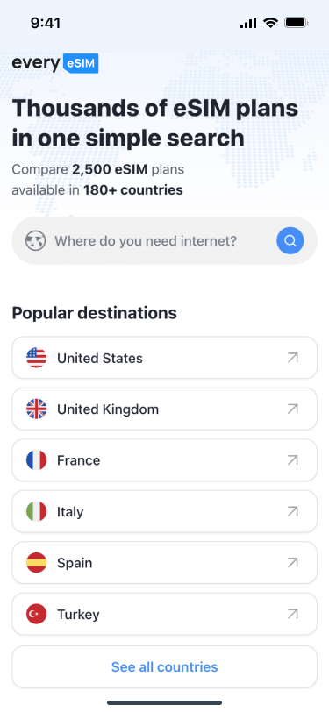
Task: Tap the battery indicator in status bar
Action: (x=297, y=23)
